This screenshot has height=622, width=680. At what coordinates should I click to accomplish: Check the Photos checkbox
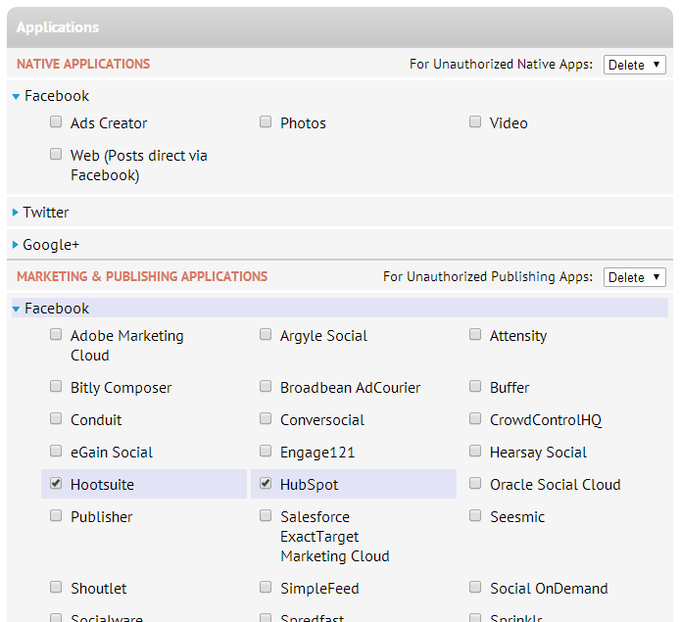click(x=266, y=121)
